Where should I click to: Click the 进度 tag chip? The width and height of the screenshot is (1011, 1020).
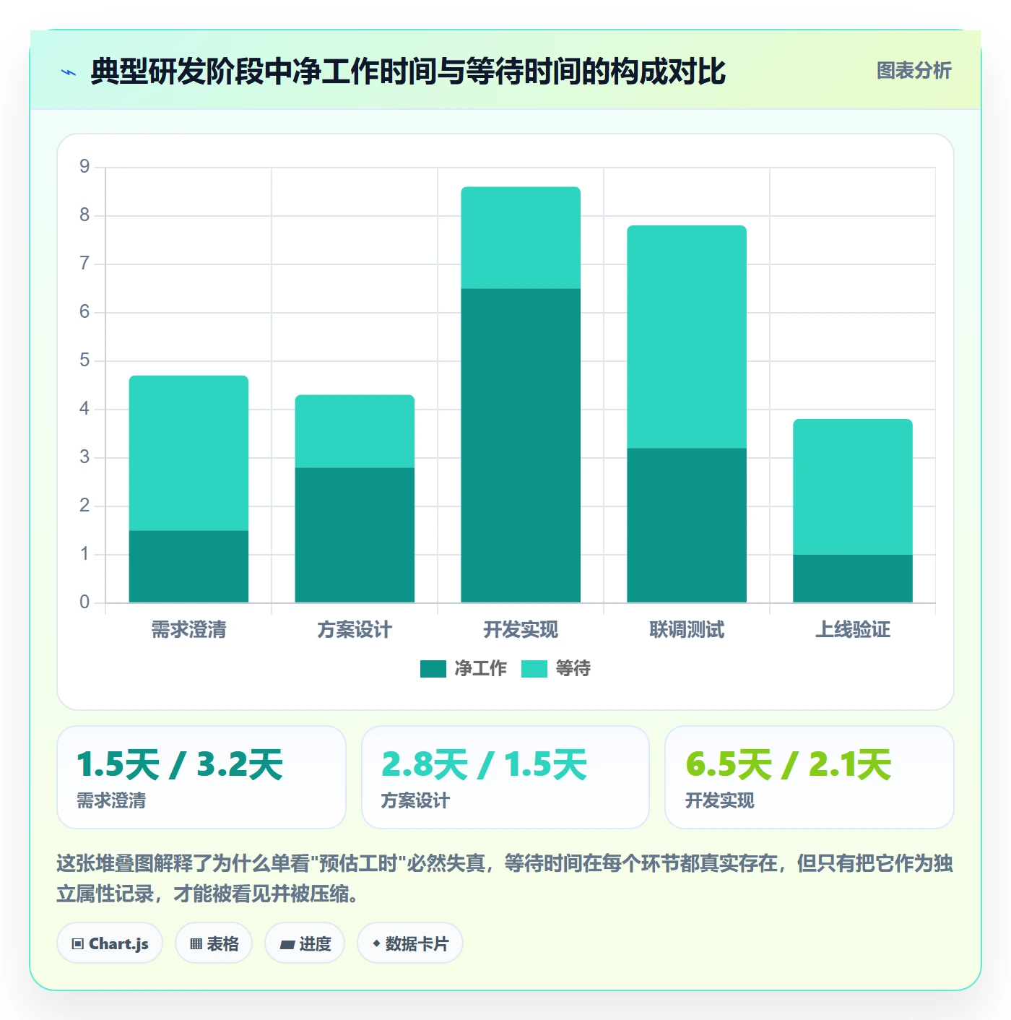(305, 943)
